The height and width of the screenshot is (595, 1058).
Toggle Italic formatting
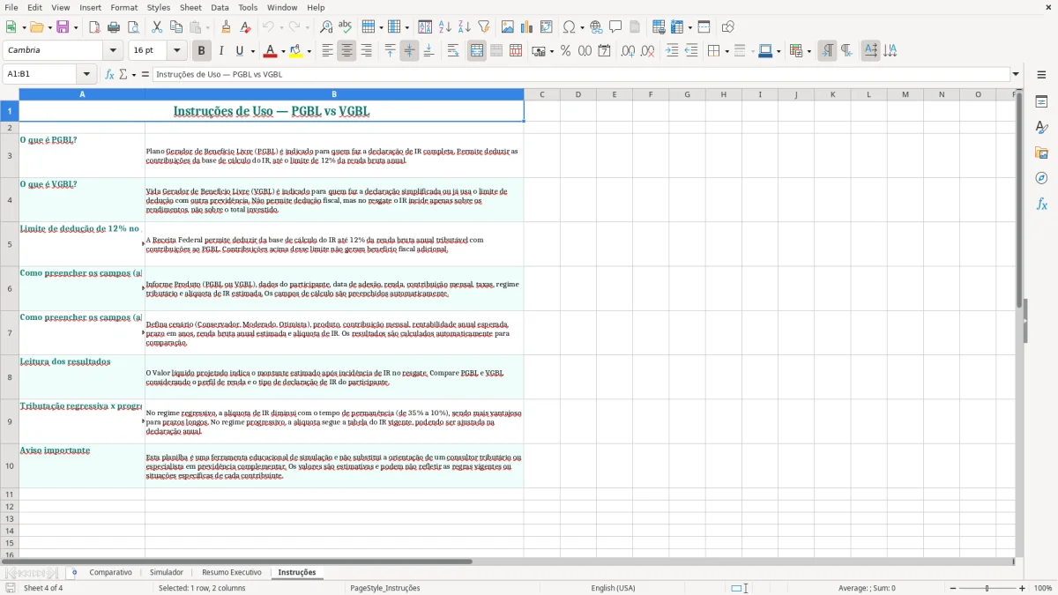220,51
